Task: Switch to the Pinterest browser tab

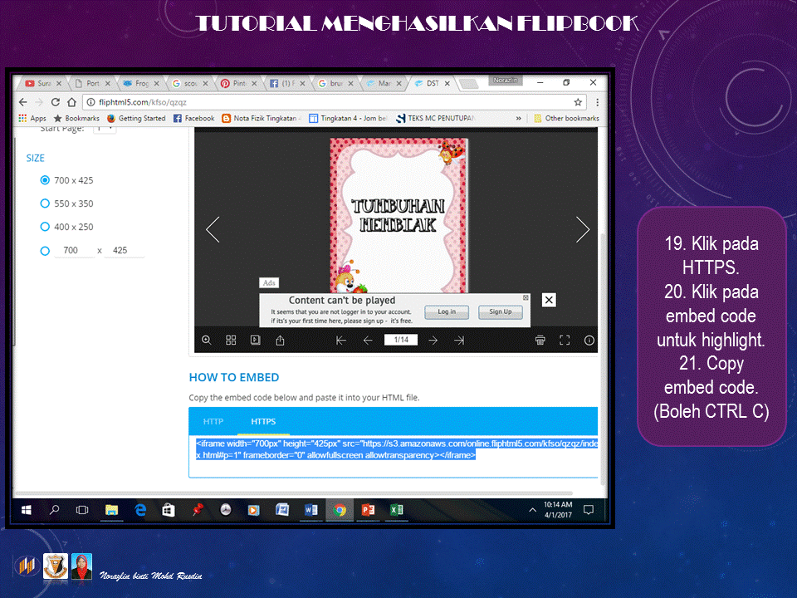Action: coord(238,83)
